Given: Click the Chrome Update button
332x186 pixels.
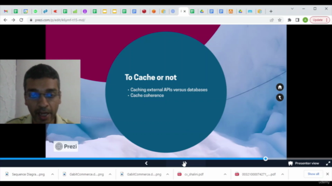Looking at the screenshot, I should click(320, 20).
